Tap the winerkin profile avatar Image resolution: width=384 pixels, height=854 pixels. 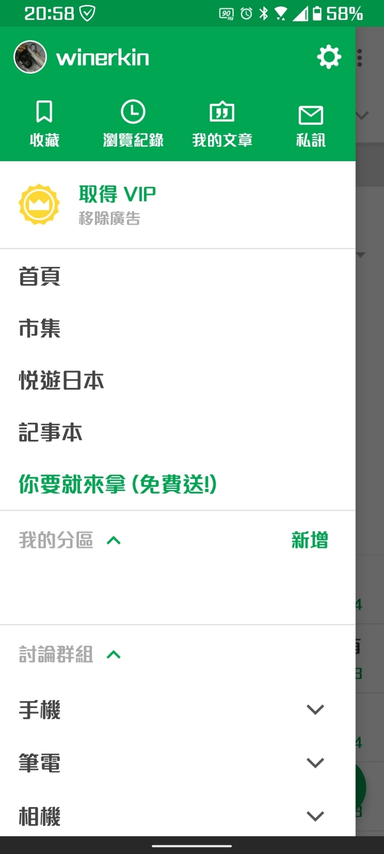(30, 57)
